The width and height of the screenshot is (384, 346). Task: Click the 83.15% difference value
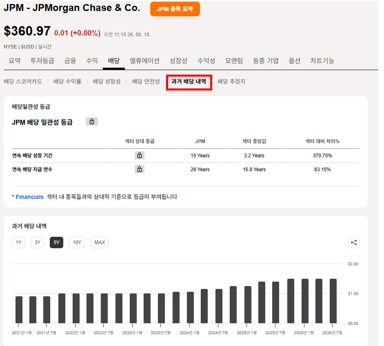(322, 170)
